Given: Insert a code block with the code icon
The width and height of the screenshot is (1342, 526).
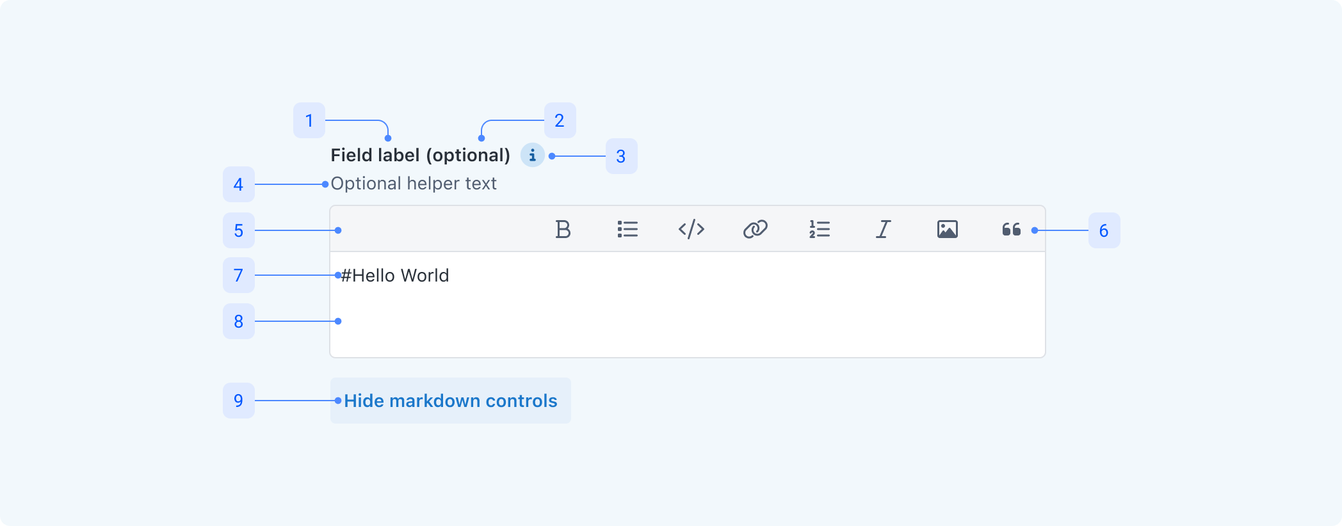Looking at the screenshot, I should 691,229.
